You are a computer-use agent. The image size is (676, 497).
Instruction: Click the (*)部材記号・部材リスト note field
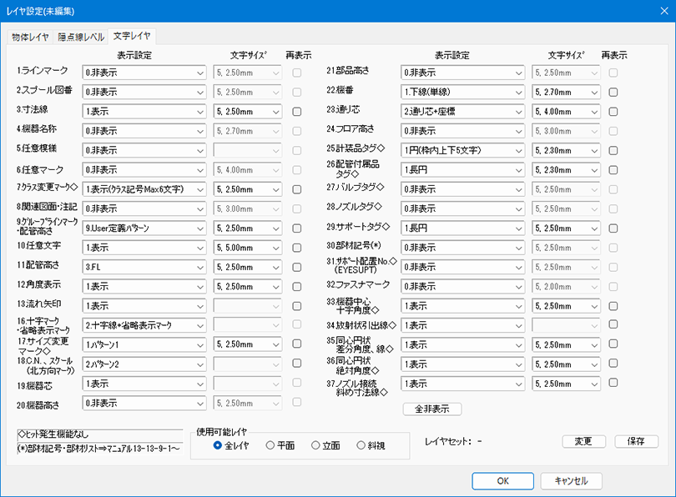pyautogui.click(x=100, y=449)
